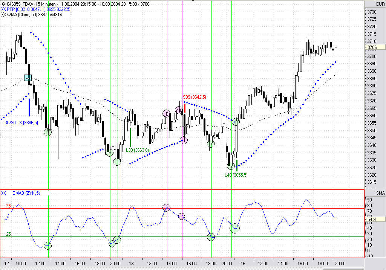Click the 3706 current price tag
This screenshot has width=386, height=270.
click(x=375, y=47)
